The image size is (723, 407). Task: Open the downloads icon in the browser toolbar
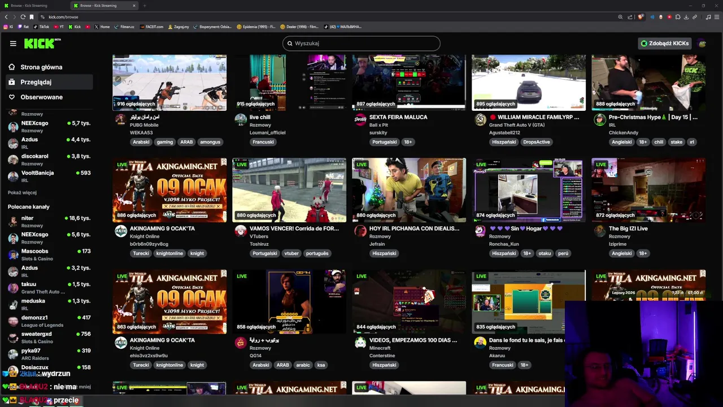[686, 17]
